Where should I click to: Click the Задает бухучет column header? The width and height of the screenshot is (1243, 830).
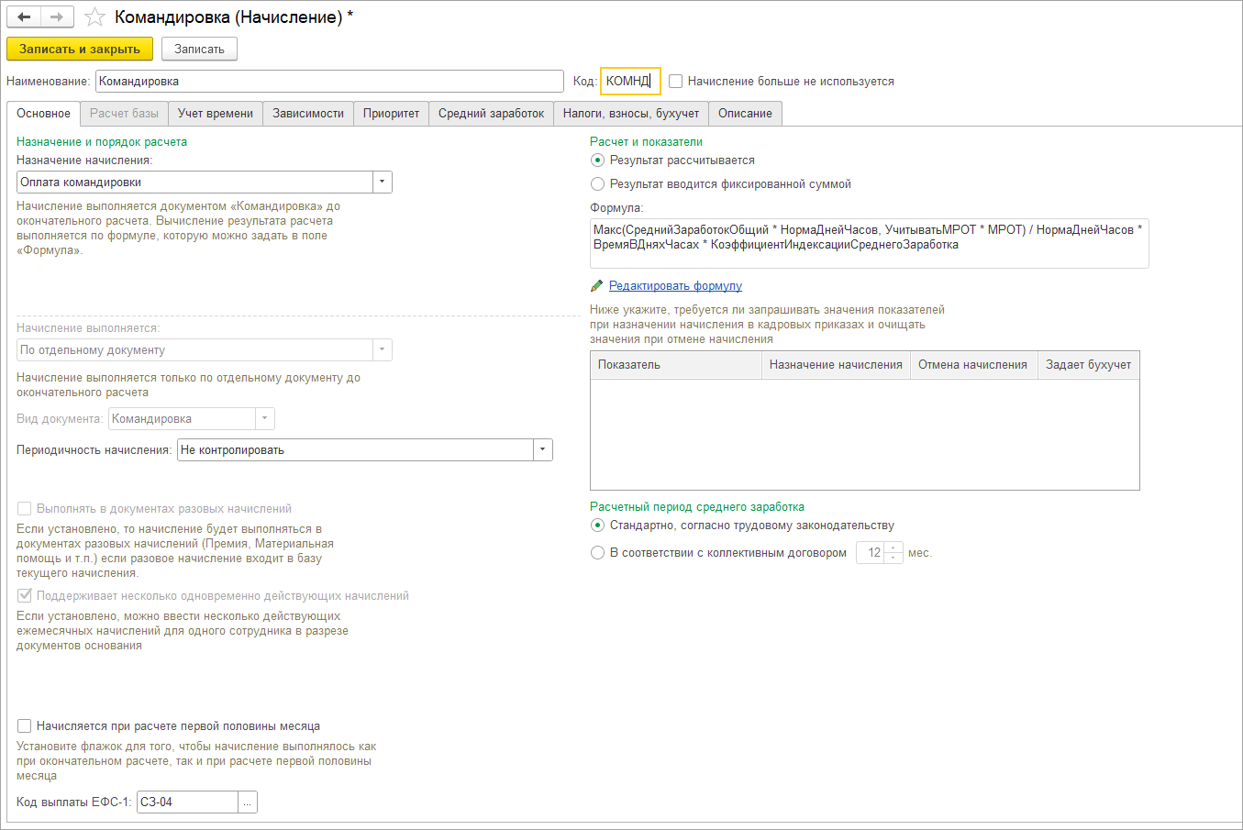[x=1088, y=365]
